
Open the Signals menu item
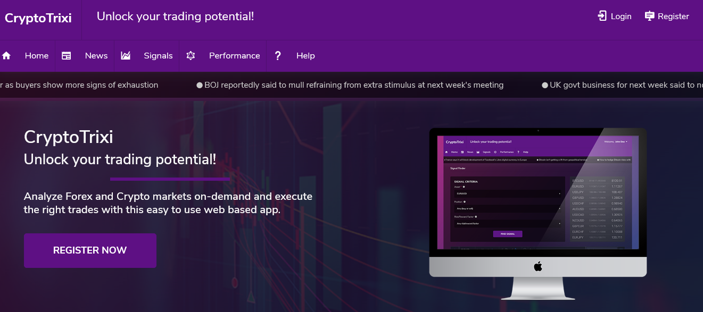pyautogui.click(x=158, y=56)
